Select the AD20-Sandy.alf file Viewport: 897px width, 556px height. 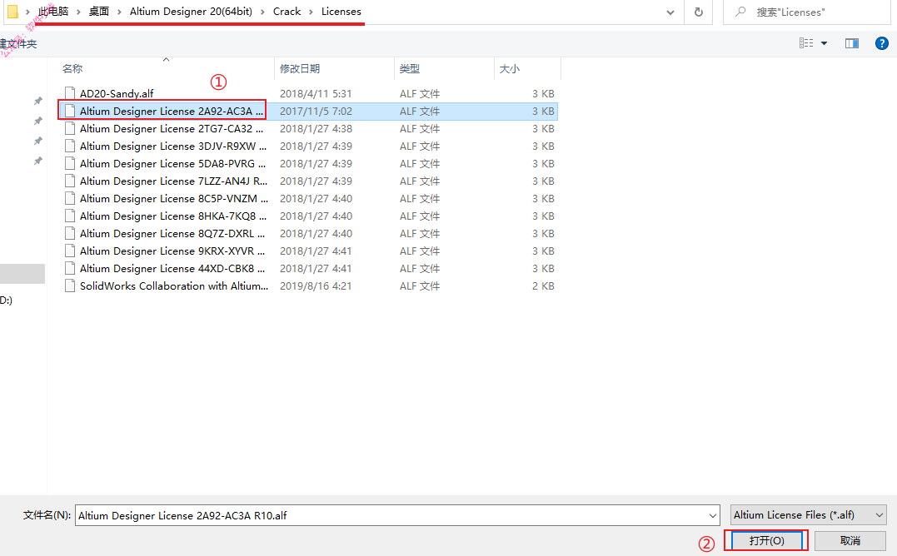[x=117, y=94]
